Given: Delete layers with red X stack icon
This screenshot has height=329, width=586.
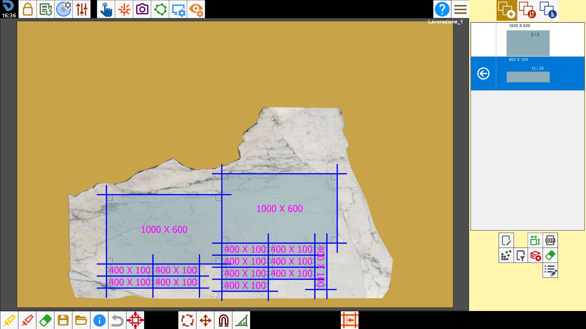Looking at the screenshot, I should coord(535,255).
